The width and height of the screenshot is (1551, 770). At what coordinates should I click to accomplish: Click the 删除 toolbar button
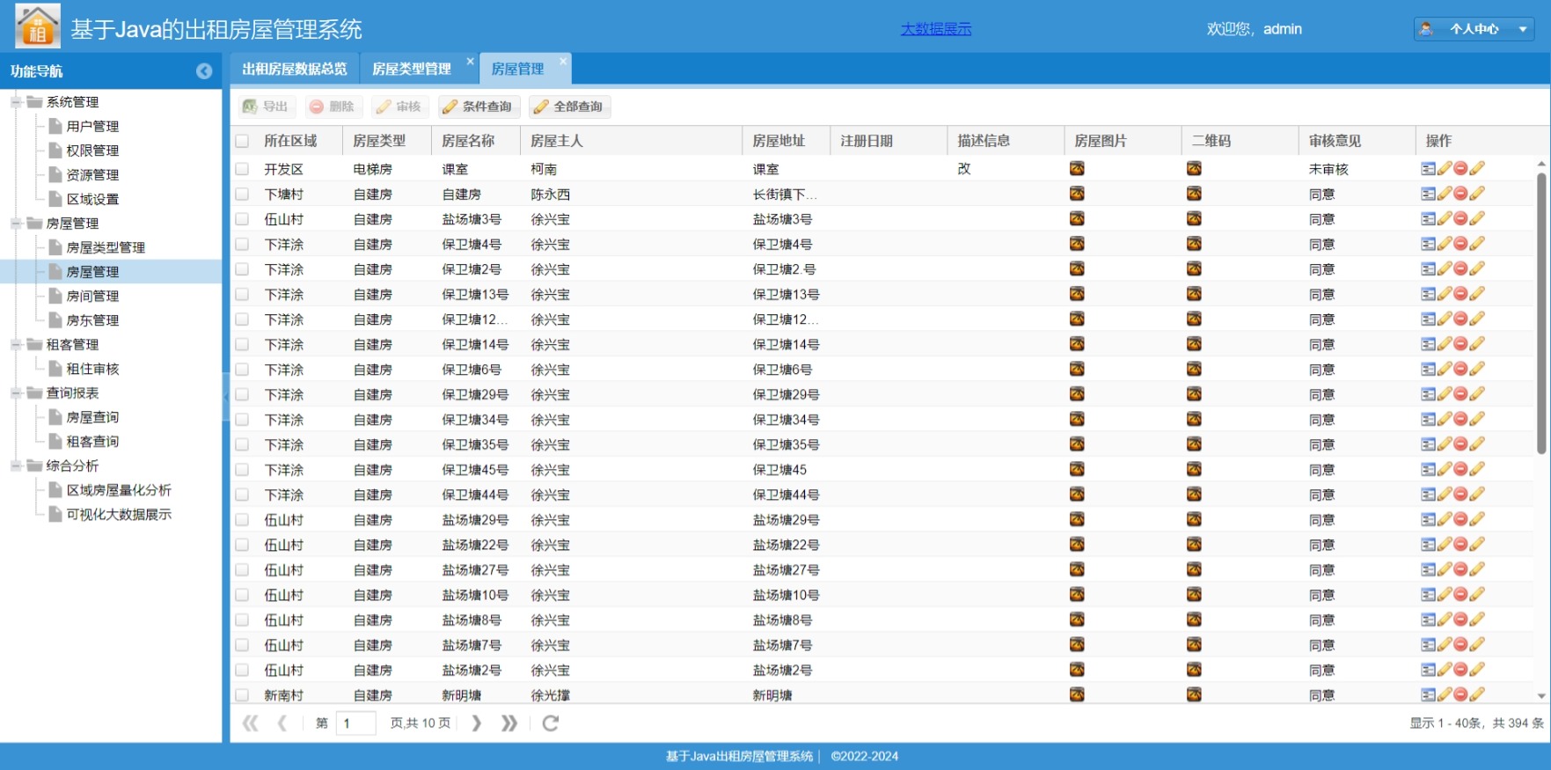(x=333, y=106)
